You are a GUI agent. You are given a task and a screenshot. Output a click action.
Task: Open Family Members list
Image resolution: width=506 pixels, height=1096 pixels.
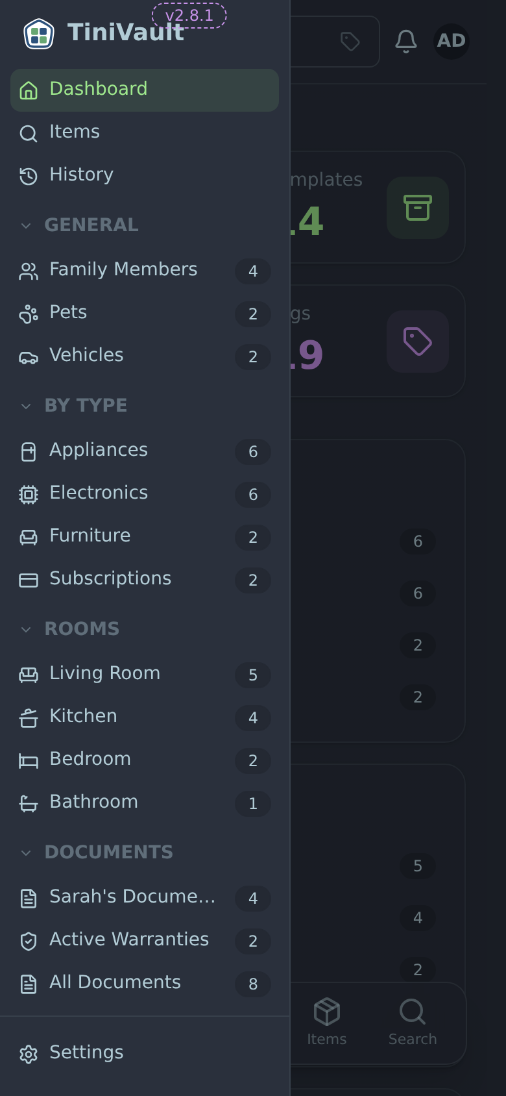coord(145,270)
